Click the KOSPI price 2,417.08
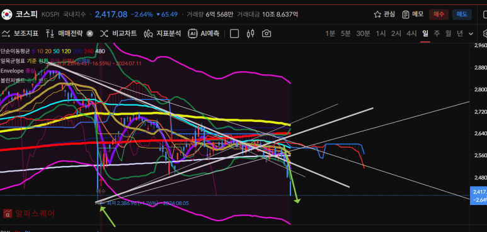The width and height of the screenshot is (487, 232). pyautogui.click(x=111, y=14)
